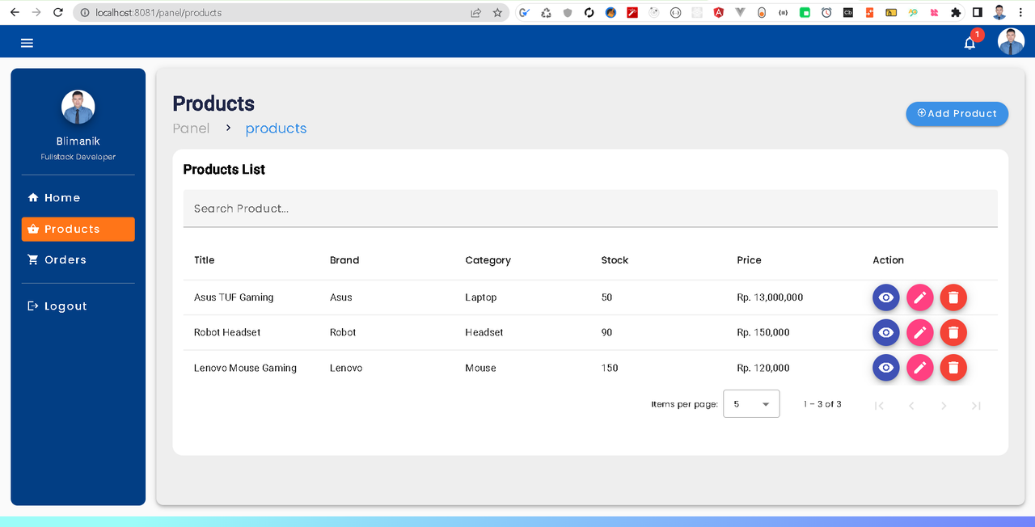This screenshot has width=1035, height=527.
Task: Select the Lenovo Mouse Gaming title cell
Action: point(245,368)
